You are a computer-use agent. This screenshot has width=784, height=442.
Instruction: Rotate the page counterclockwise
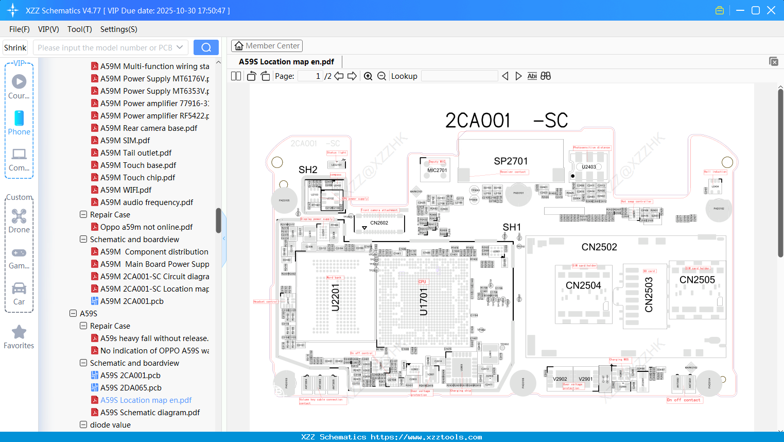(251, 76)
